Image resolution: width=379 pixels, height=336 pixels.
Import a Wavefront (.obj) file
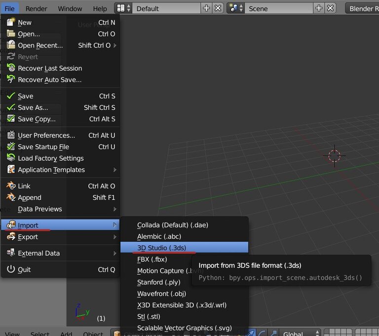coord(185,294)
